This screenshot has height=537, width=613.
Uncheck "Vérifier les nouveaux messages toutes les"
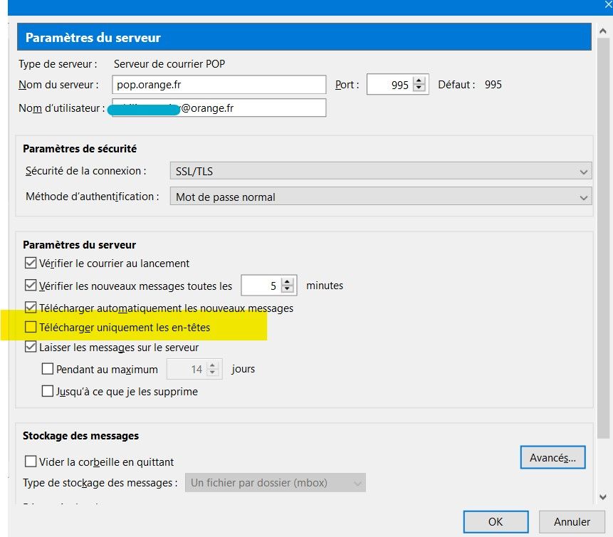click(x=31, y=285)
